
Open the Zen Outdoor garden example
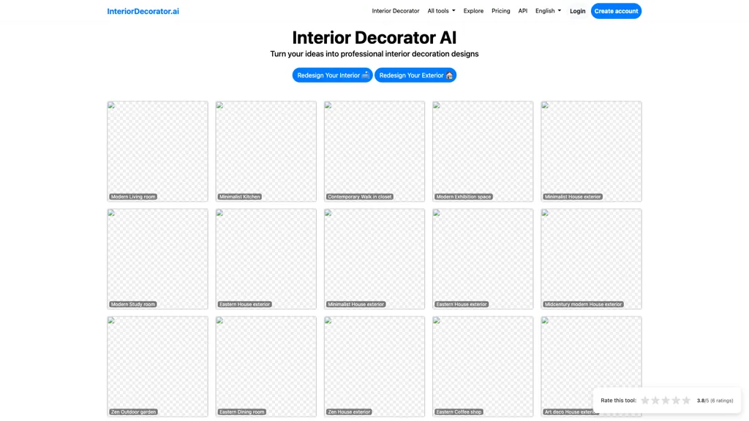(157, 365)
